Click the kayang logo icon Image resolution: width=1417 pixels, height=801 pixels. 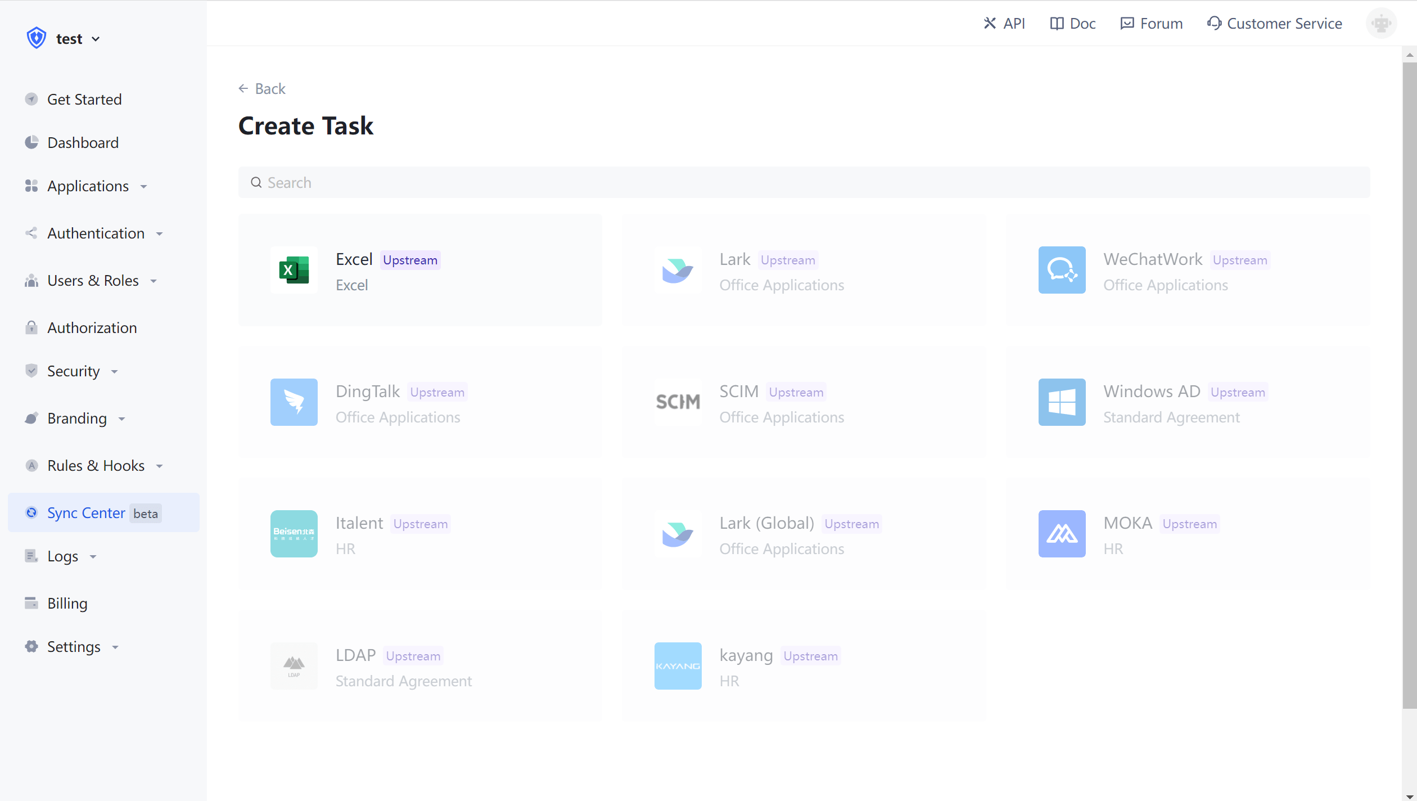tap(678, 666)
